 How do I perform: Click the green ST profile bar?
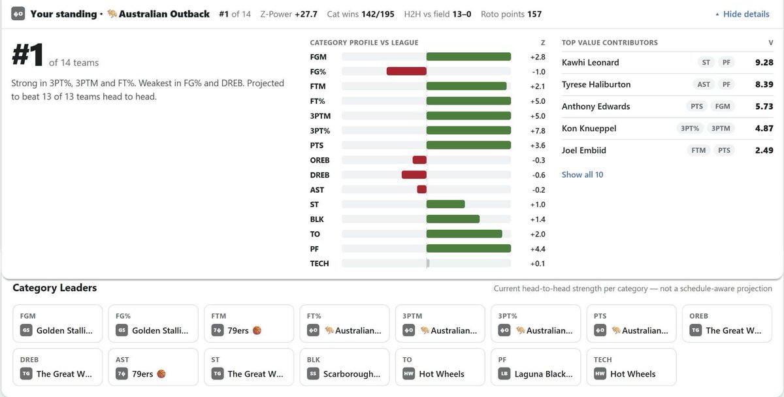point(446,204)
